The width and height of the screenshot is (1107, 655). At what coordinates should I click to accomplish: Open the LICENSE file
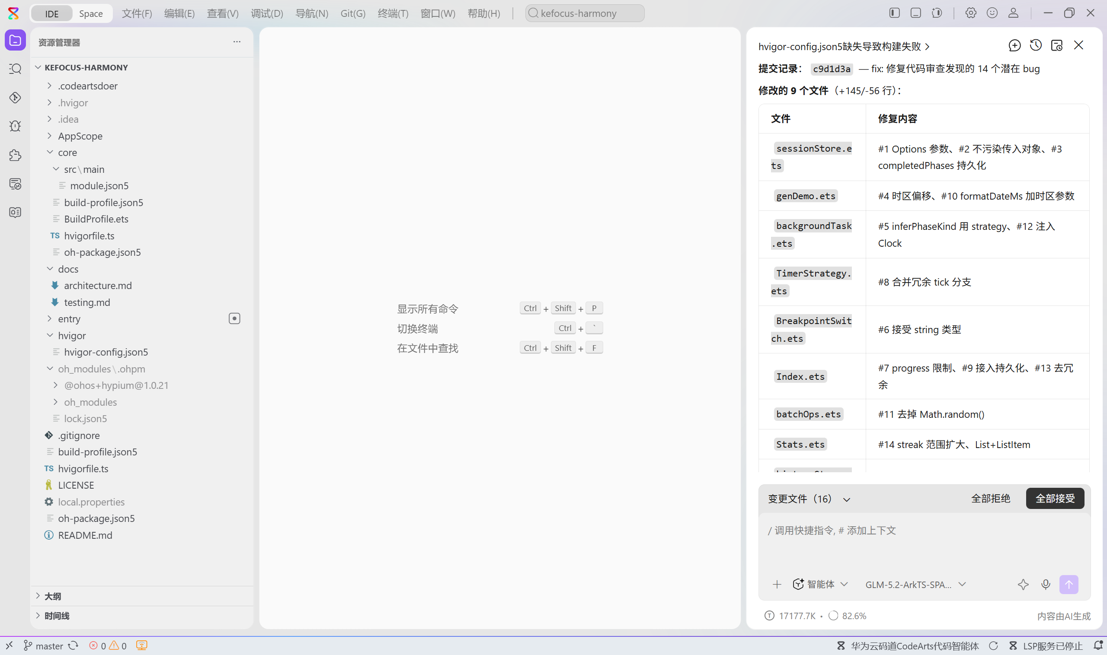click(x=76, y=485)
